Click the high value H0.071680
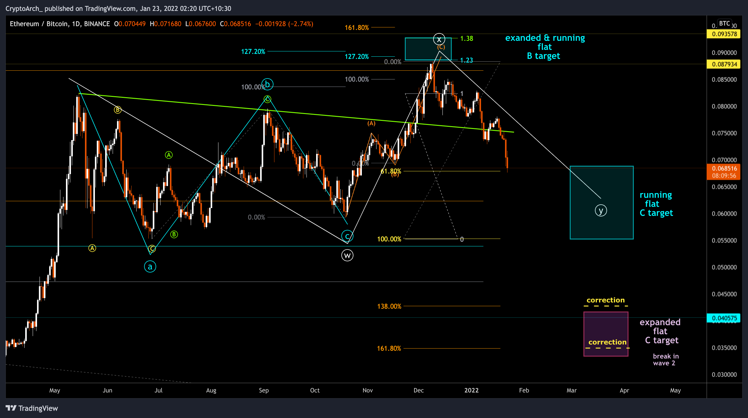 (x=166, y=24)
